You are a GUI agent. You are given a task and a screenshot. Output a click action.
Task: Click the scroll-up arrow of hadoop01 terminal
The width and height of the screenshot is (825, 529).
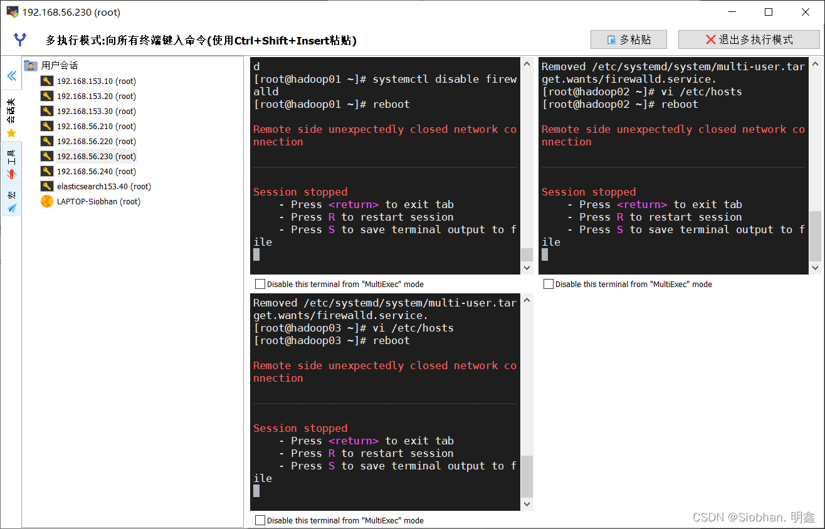(x=527, y=65)
